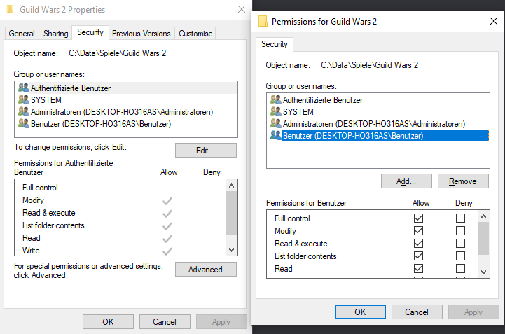Click Edit... button to change permissions
The height and width of the screenshot is (334, 505).
(205, 150)
